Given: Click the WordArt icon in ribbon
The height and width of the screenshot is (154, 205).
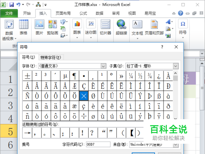Looking at the screenshot, I should pos(168,22).
